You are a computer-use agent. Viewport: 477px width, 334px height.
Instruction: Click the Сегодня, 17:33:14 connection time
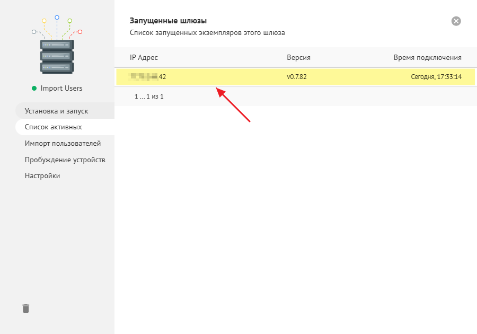(436, 77)
